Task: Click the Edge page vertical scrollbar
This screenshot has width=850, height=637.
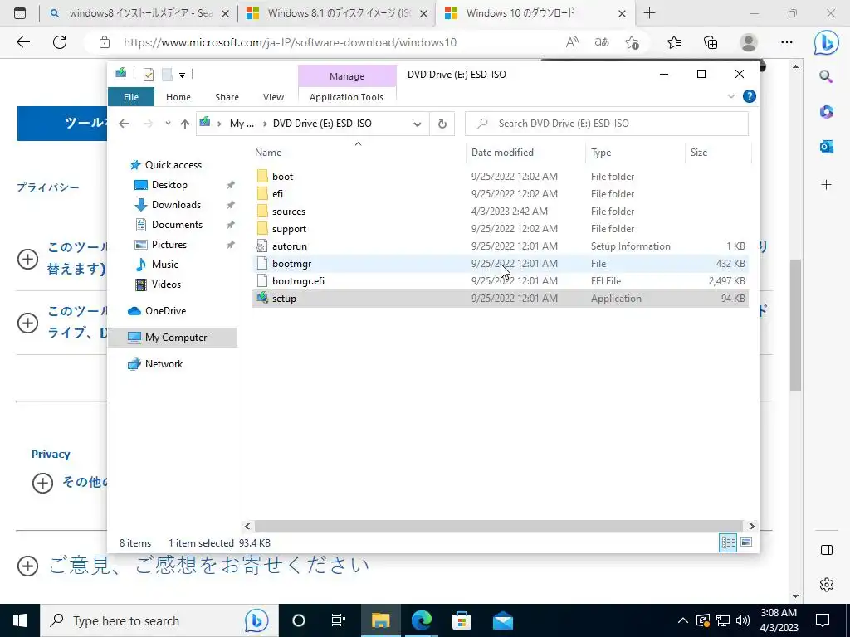Action: pos(794,325)
